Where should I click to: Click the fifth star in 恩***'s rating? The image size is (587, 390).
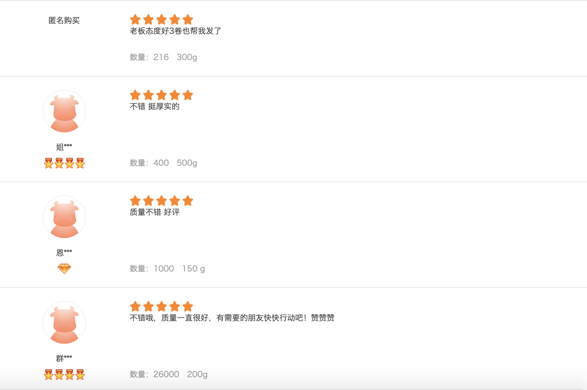click(187, 201)
